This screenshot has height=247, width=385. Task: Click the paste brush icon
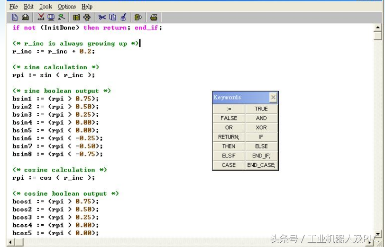pyautogui.click(x=123, y=17)
